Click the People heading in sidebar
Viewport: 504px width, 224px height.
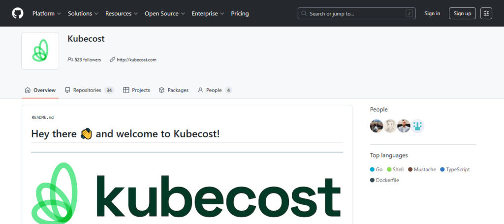(x=378, y=110)
